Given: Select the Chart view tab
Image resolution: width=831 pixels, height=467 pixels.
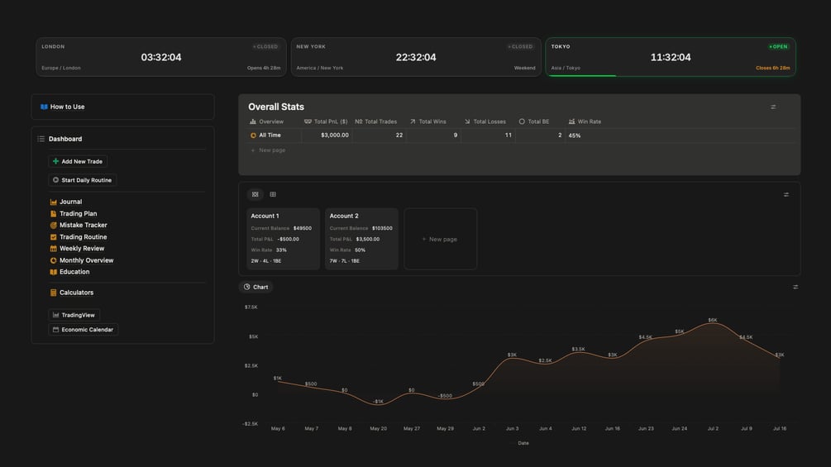Looking at the screenshot, I should [256, 287].
